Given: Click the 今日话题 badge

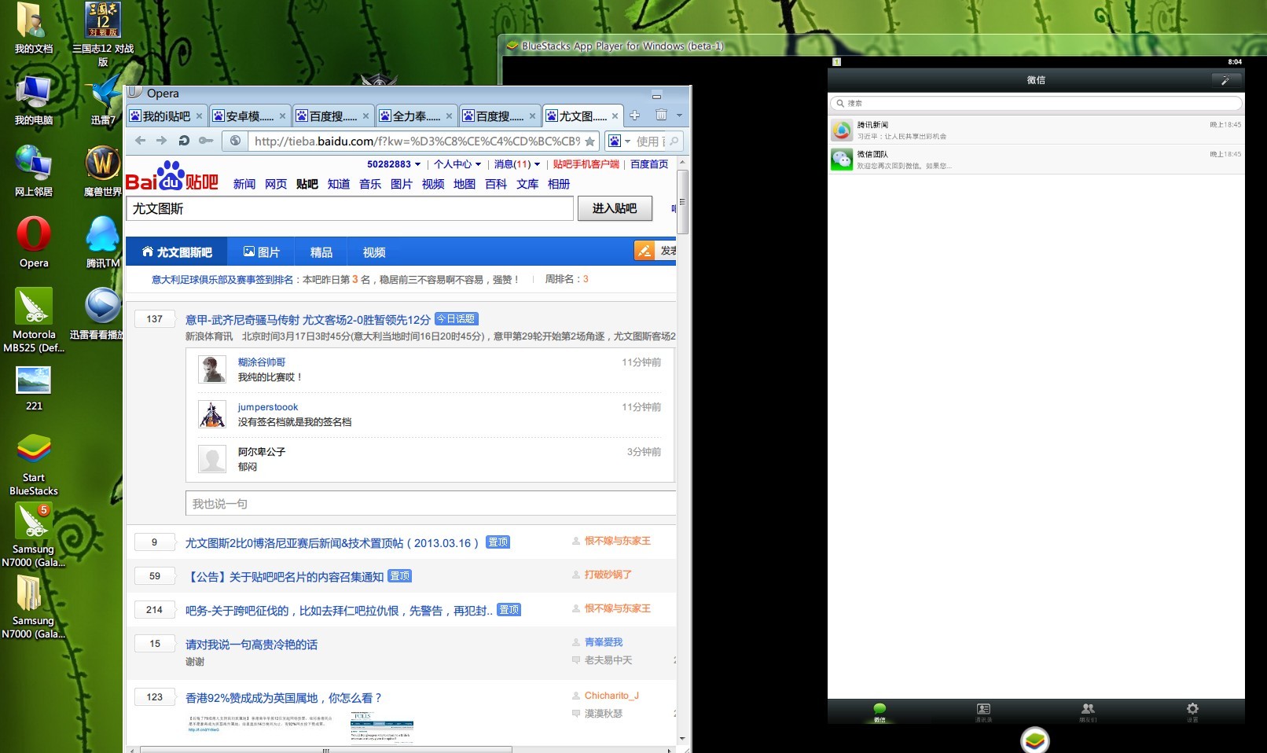Looking at the screenshot, I should 457,319.
